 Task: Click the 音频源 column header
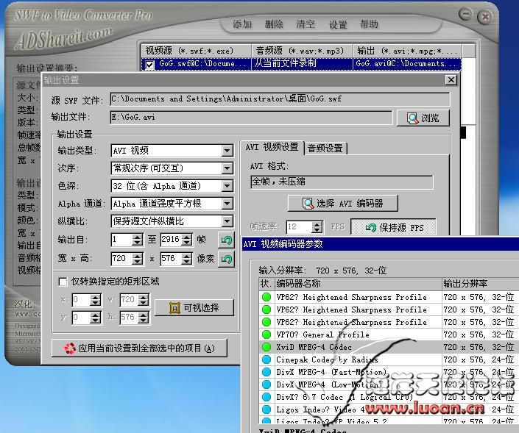(x=303, y=51)
